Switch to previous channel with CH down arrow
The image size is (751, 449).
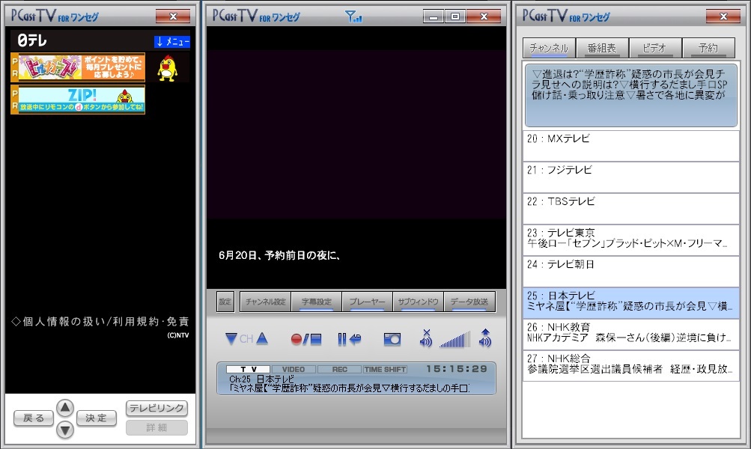click(231, 339)
